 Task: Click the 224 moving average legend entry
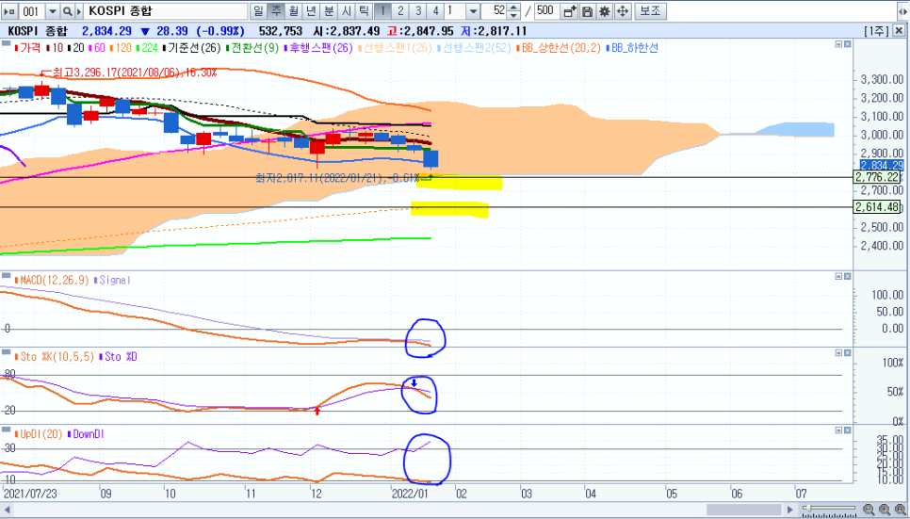148,48
